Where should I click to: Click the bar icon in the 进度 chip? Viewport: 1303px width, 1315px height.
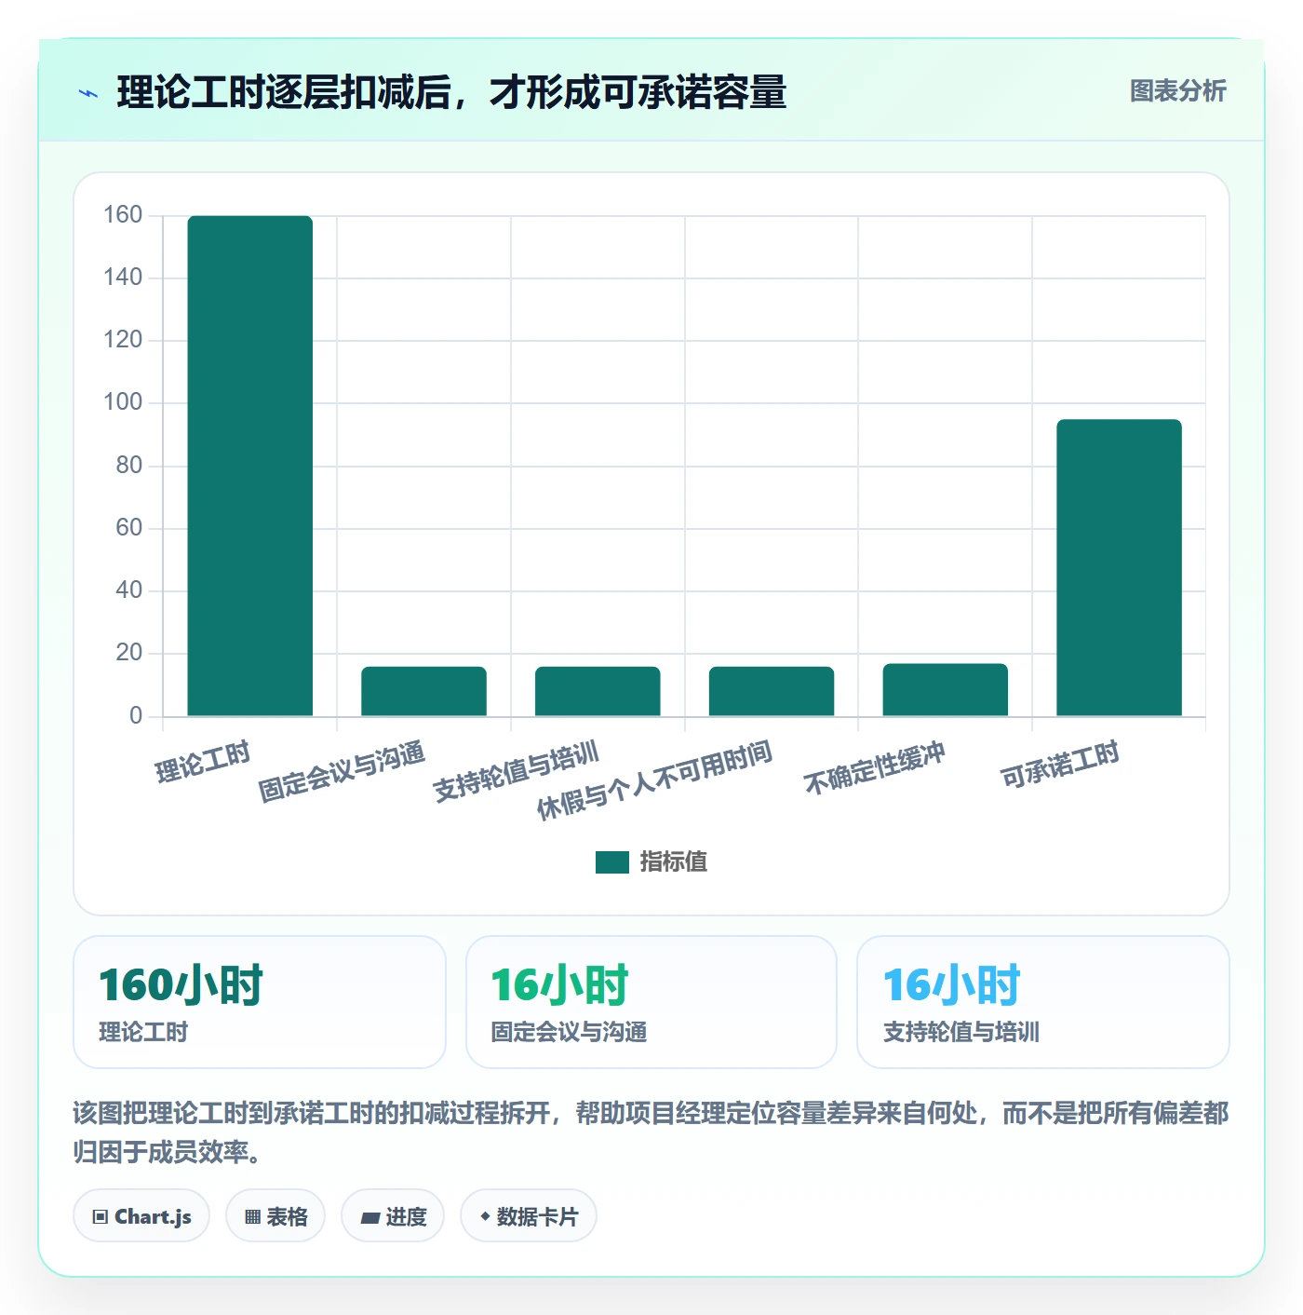pos(369,1217)
